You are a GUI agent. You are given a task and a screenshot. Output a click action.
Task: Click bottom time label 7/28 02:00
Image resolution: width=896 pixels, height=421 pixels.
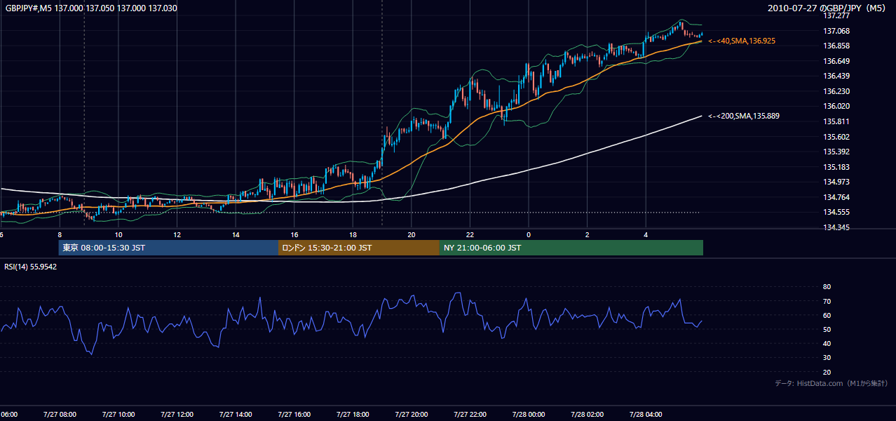588,414
